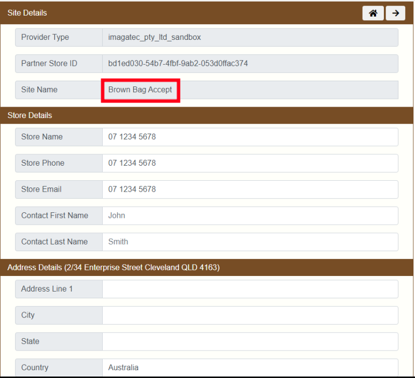Image resolution: width=415 pixels, height=378 pixels.
Task: Select the Store Email input box
Action: tap(250, 190)
